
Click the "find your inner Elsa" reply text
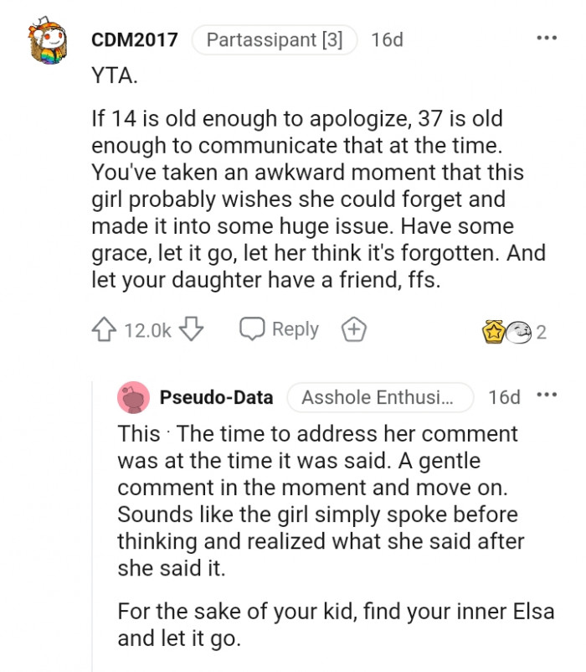[x=335, y=610]
